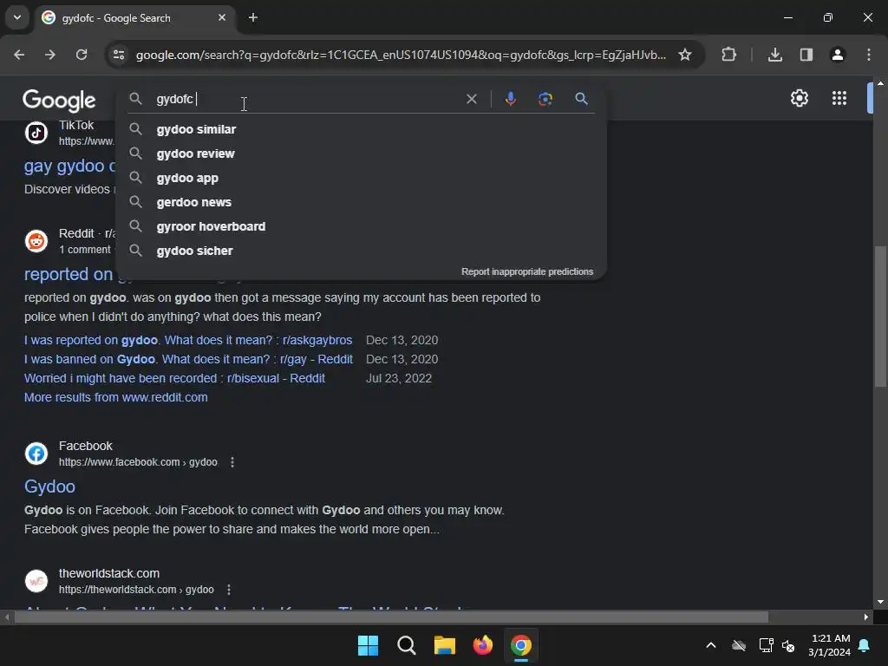Open a new tab with plus
The width and height of the screenshot is (888, 666).
(x=253, y=17)
